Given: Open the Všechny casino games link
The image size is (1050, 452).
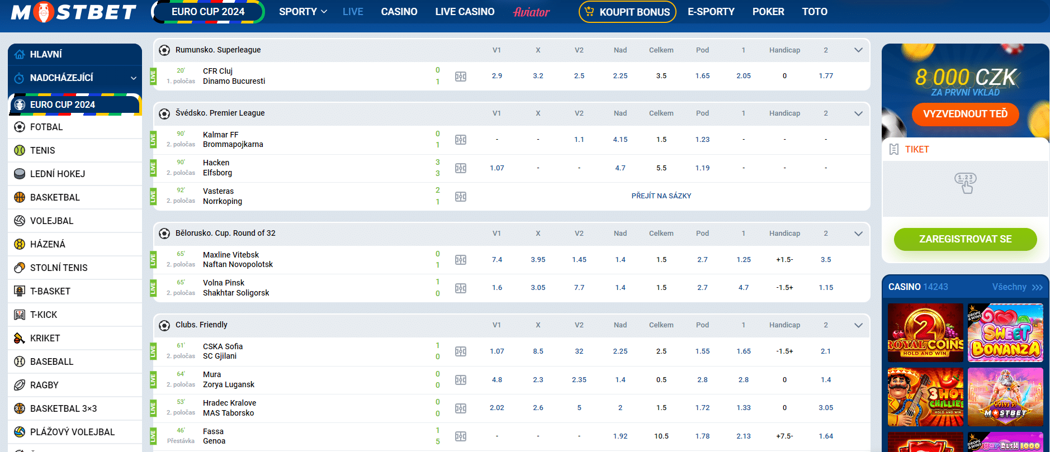Looking at the screenshot, I should coord(1017,287).
